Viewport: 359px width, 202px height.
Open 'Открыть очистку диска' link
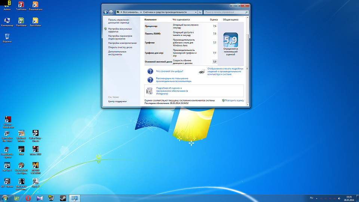[x=120, y=48]
